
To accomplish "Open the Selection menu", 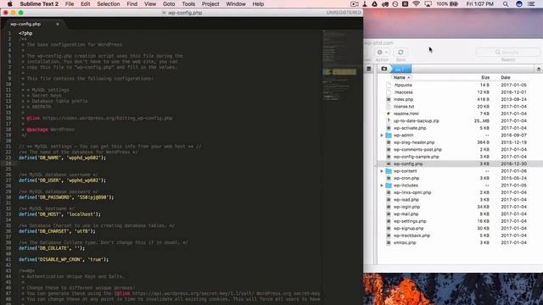I will pos(109,4).
